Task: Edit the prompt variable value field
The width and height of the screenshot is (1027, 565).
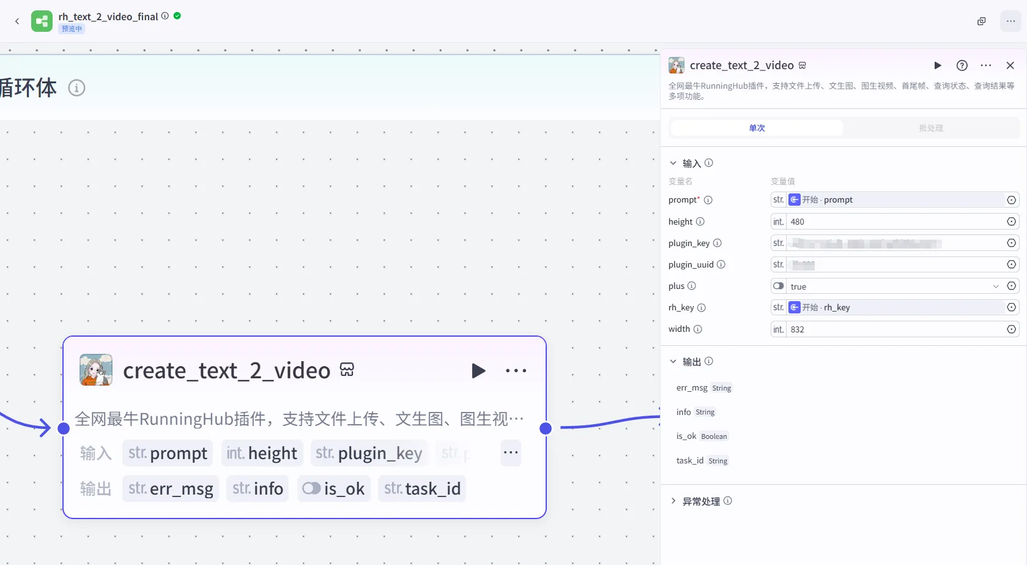Action: tap(895, 200)
